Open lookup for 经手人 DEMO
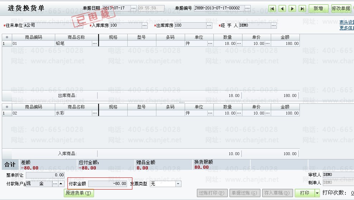The image size is (354, 200). (274, 25)
